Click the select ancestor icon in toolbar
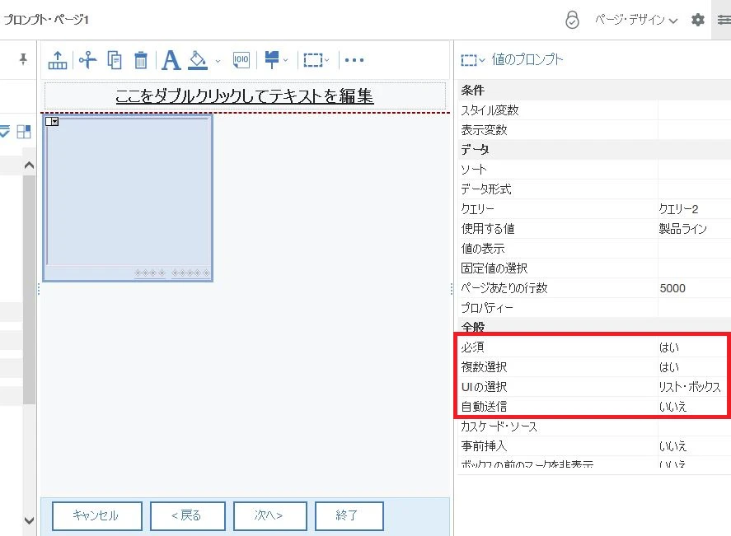 coord(58,60)
